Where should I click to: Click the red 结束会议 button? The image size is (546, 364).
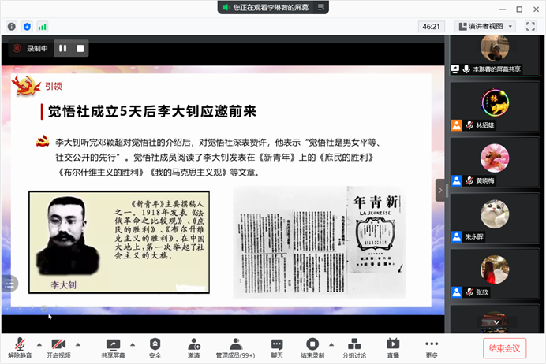tap(504, 348)
